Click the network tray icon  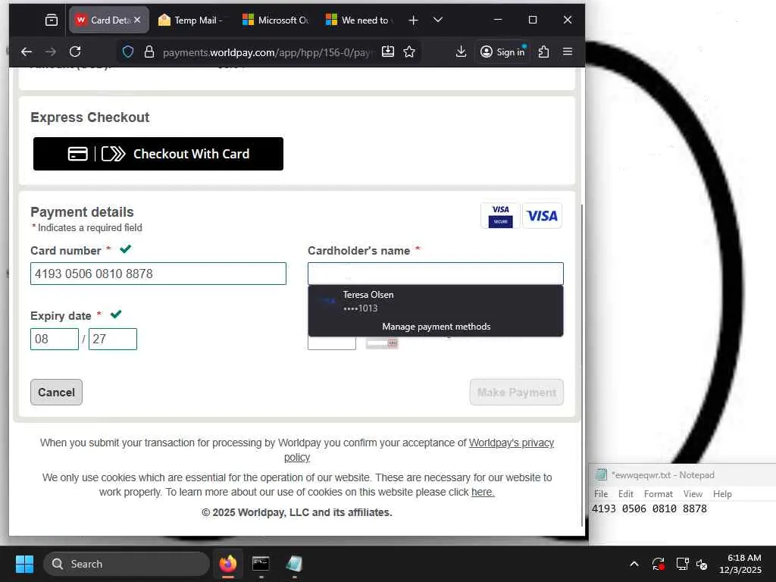pos(683,564)
